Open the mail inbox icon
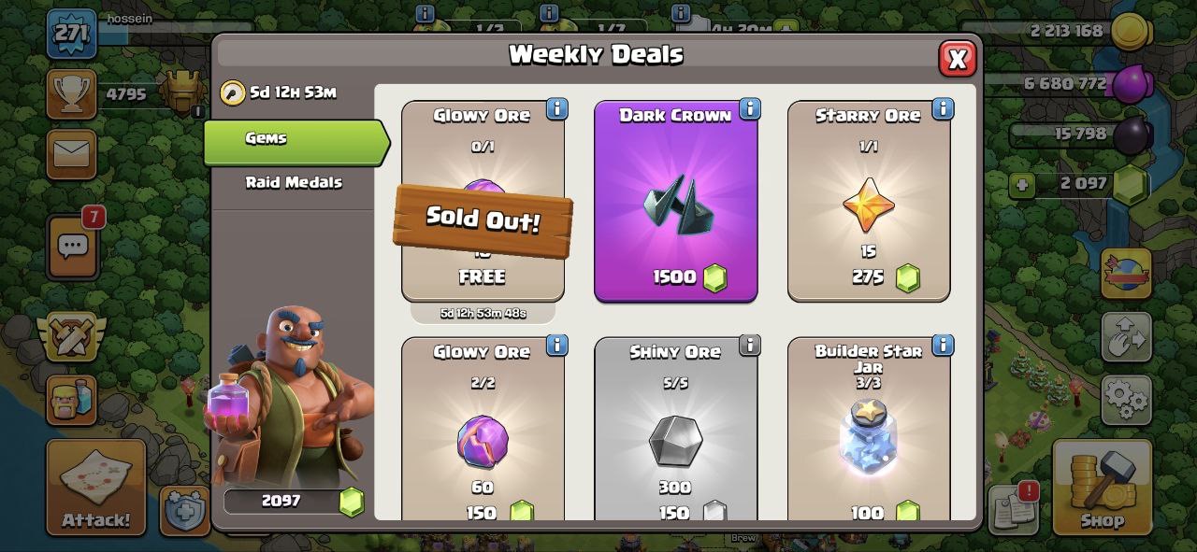 71,154
